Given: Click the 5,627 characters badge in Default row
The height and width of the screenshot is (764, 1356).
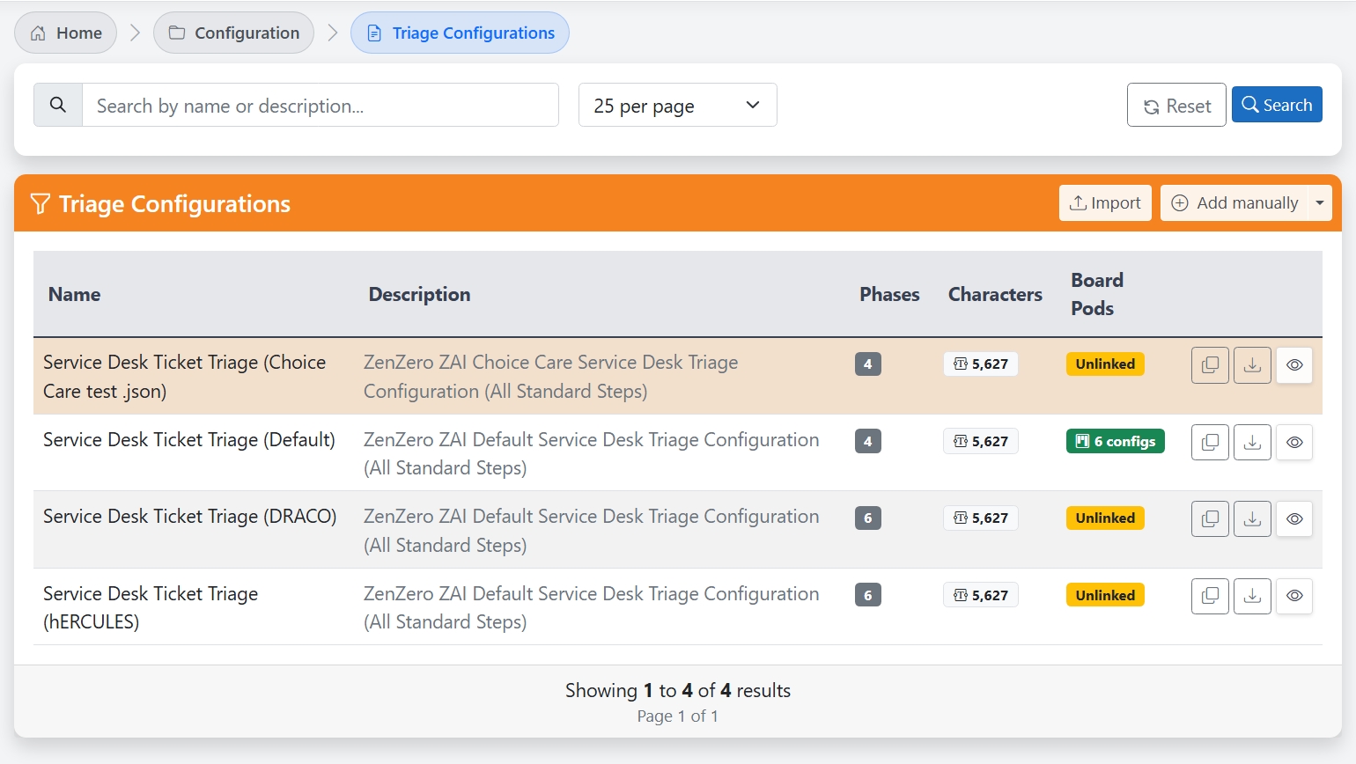Looking at the screenshot, I should click(x=981, y=441).
